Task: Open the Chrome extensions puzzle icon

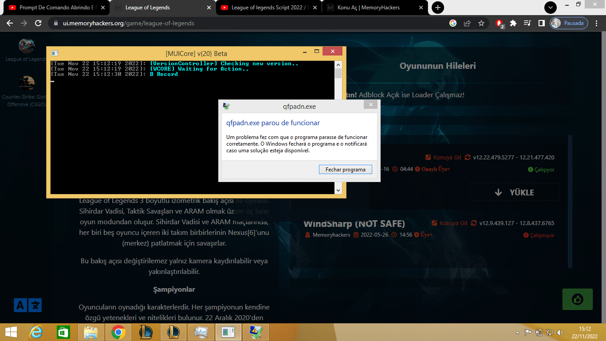Action: point(513,23)
